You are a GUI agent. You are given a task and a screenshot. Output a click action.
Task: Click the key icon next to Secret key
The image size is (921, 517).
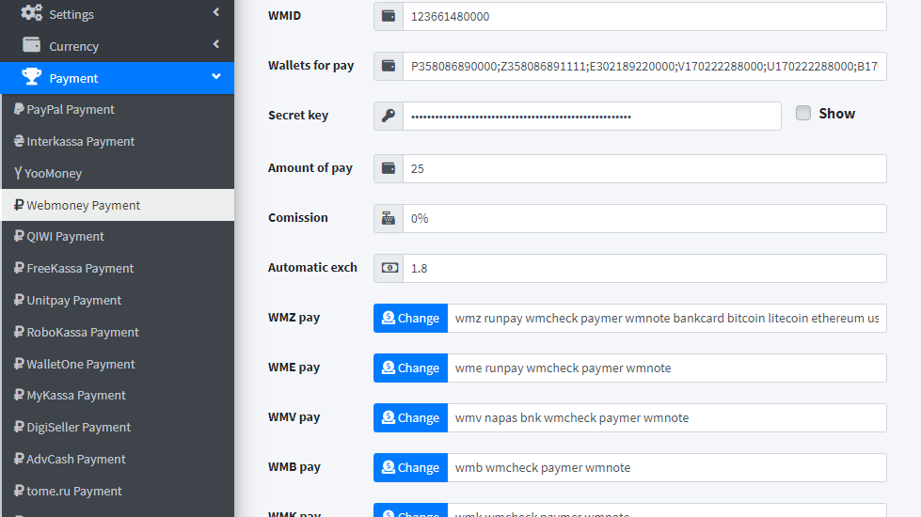pos(389,116)
